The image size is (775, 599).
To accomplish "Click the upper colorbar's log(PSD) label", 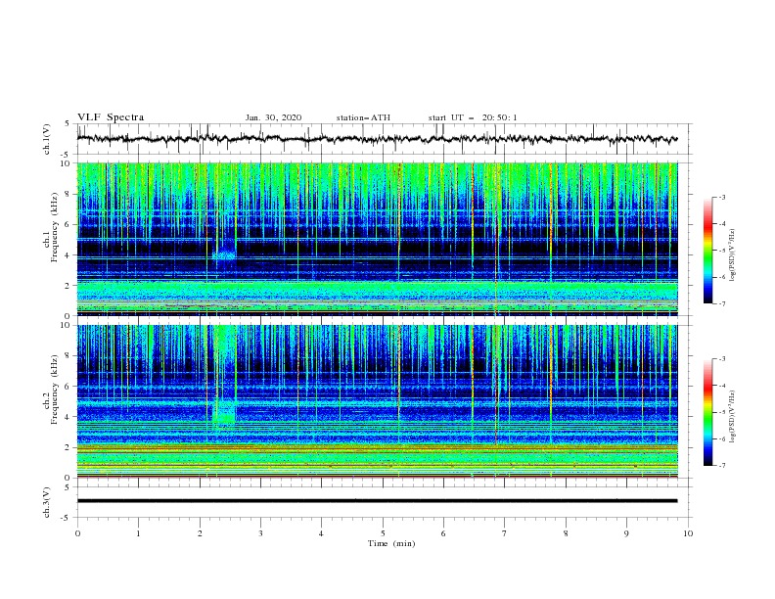I will point(732,255).
